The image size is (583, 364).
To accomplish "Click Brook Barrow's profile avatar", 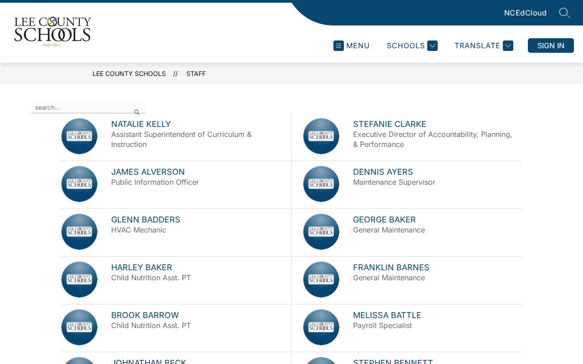I will coord(79,327).
